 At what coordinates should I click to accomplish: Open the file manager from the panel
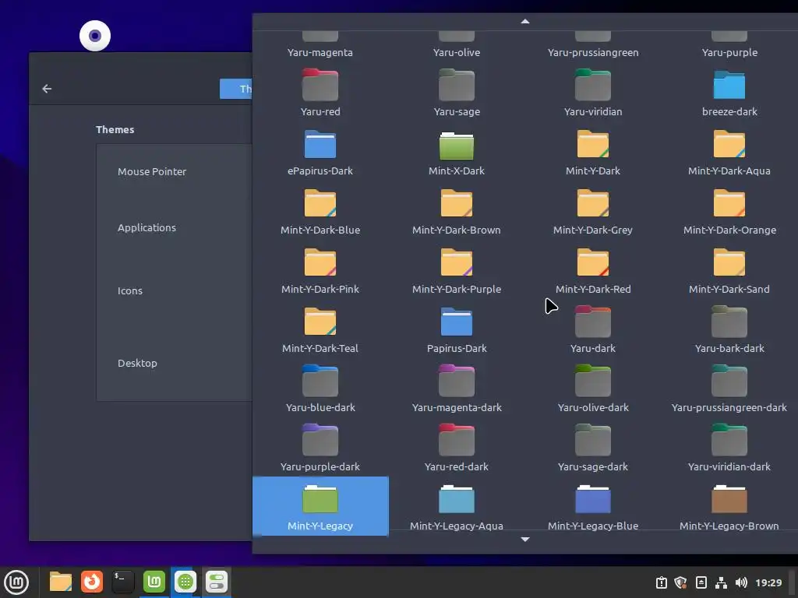coord(61,582)
